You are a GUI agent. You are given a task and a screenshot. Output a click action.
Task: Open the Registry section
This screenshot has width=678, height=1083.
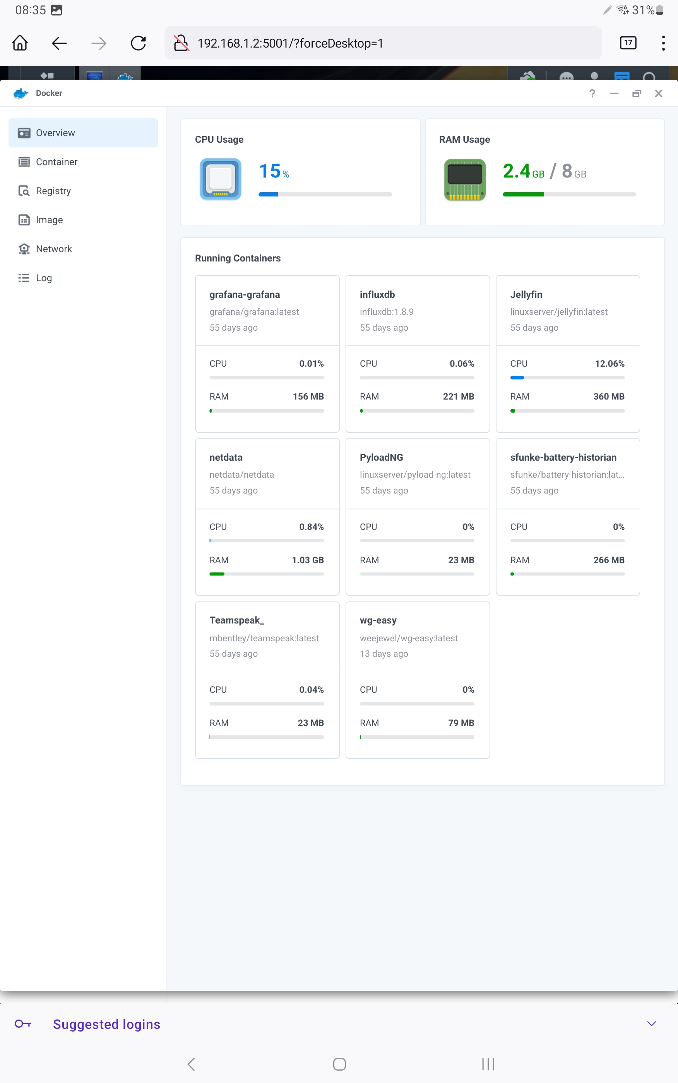click(83, 191)
